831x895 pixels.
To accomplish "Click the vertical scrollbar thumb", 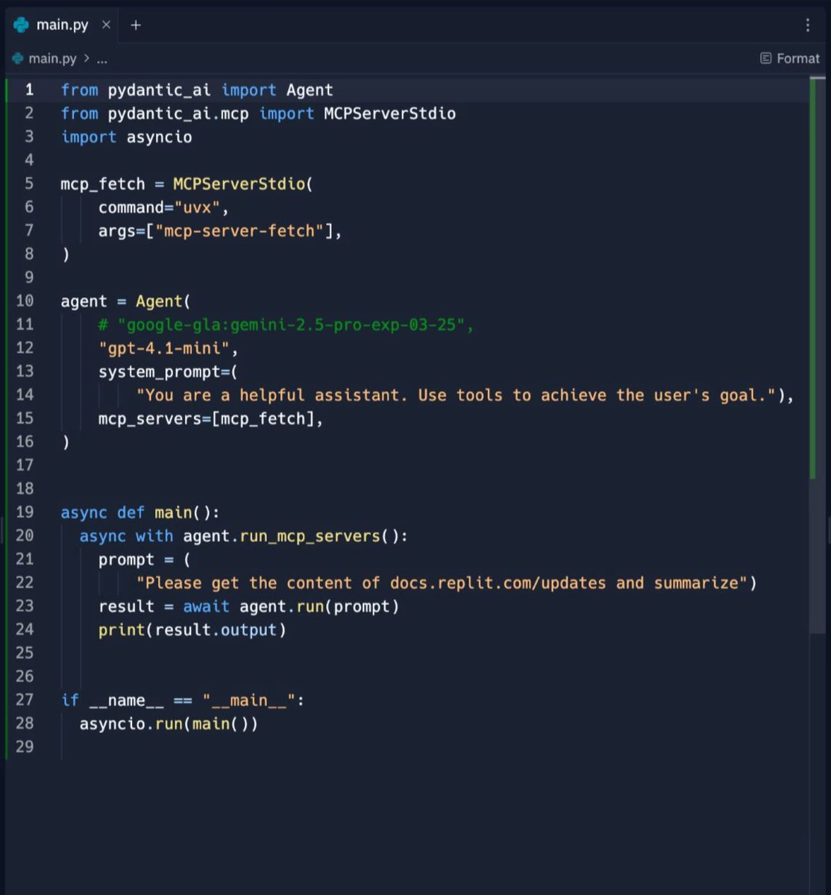I will click(813, 279).
